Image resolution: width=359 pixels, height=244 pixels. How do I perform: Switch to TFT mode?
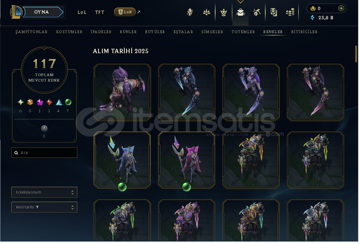[100, 12]
